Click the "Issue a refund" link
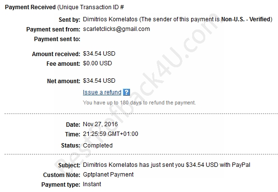Image resolution: width=278 pixels, height=192 pixels. coord(102,92)
